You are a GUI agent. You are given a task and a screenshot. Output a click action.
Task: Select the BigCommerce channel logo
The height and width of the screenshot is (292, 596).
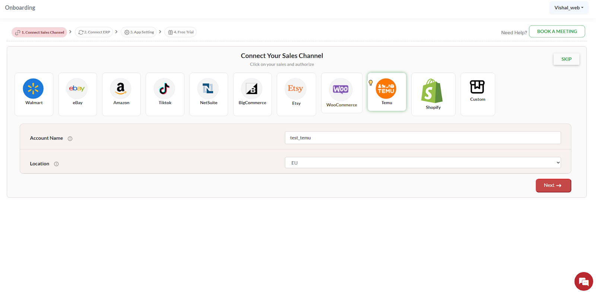252,89
